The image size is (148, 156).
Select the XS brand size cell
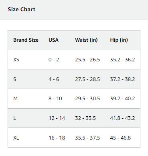coord(16,59)
